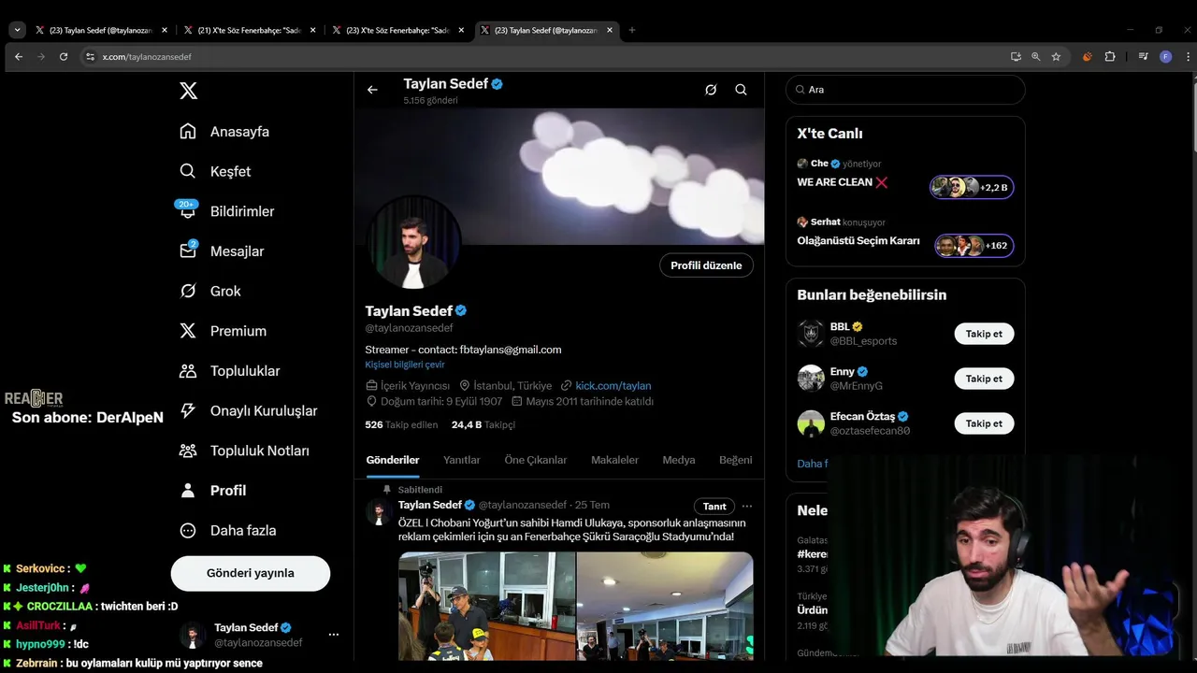Click Kişisel bilgileri çevir link
Viewport: 1197px width, 673px height.
click(405, 365)
